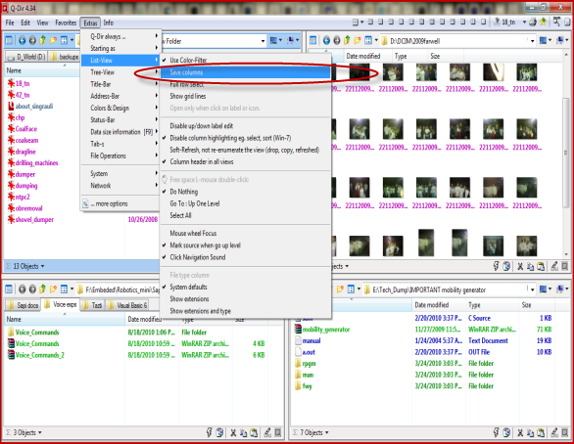
Task: Click the copy icon in the bottom-right status bar
Action: (530, 433)
